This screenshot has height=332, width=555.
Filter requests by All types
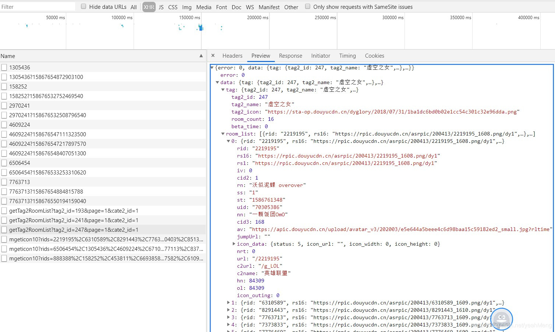pos(134,7)
